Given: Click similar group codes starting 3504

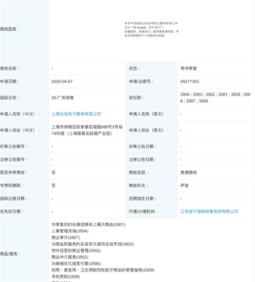Looking at the screenshot, I should point(215,98).
